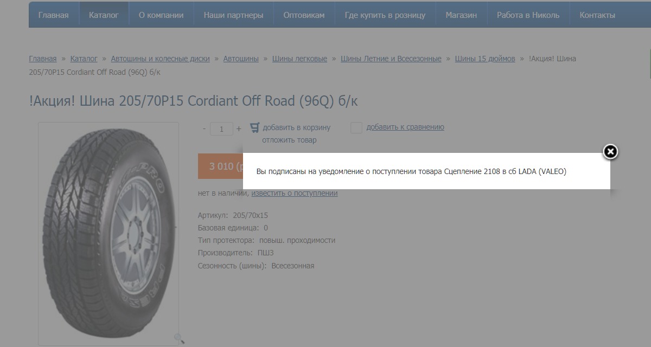
Task: Follow breadcrumb Шины легковые
Action: [x=299, y=59]
